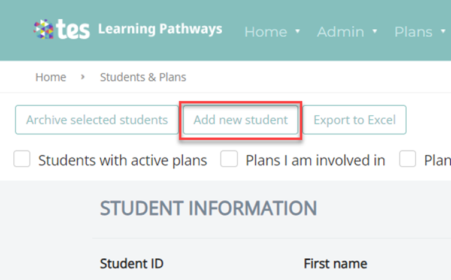Expand the Admin dropdown arrow
Screen dimensions: 451x280
375,31
